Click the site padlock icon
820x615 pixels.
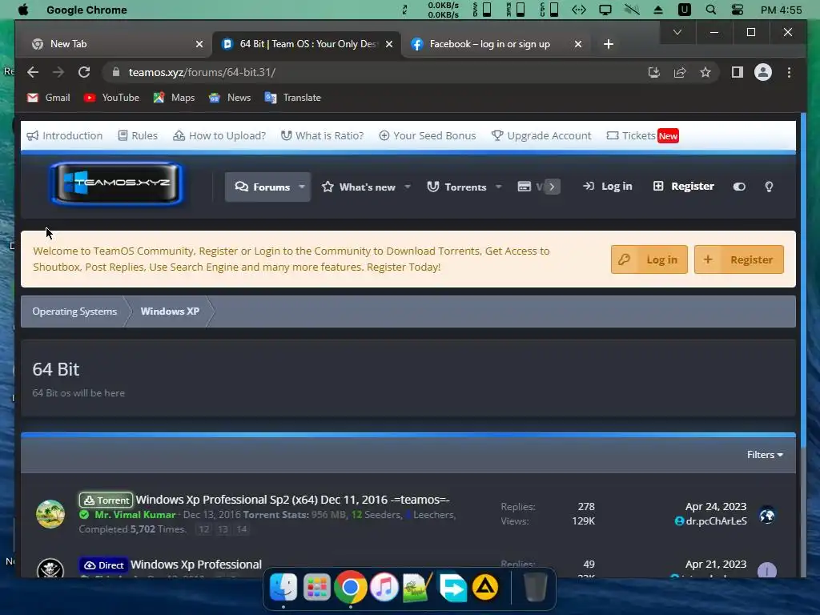coord(116,72)
